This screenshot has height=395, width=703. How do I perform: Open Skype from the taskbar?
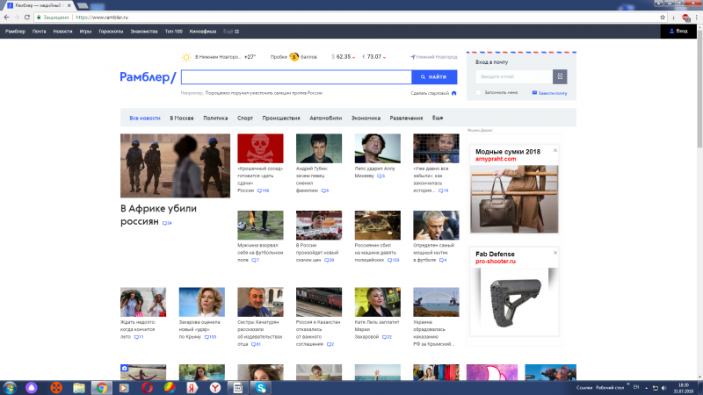(x=261, y=388)
